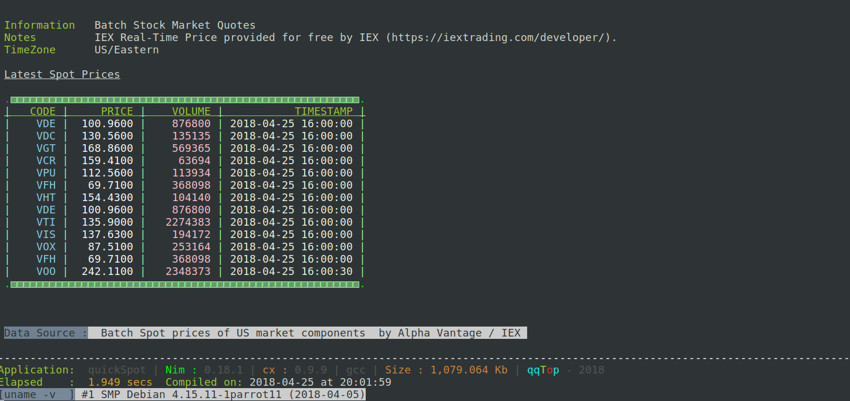Click the CODE column header
The width and height of the screenshot is (850, 401).
point(43,111)
